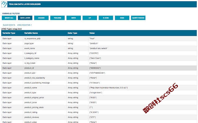This screenshot has height=123, width=198.
Task: Select the product_rating variable name
Action: click(31, 112)
